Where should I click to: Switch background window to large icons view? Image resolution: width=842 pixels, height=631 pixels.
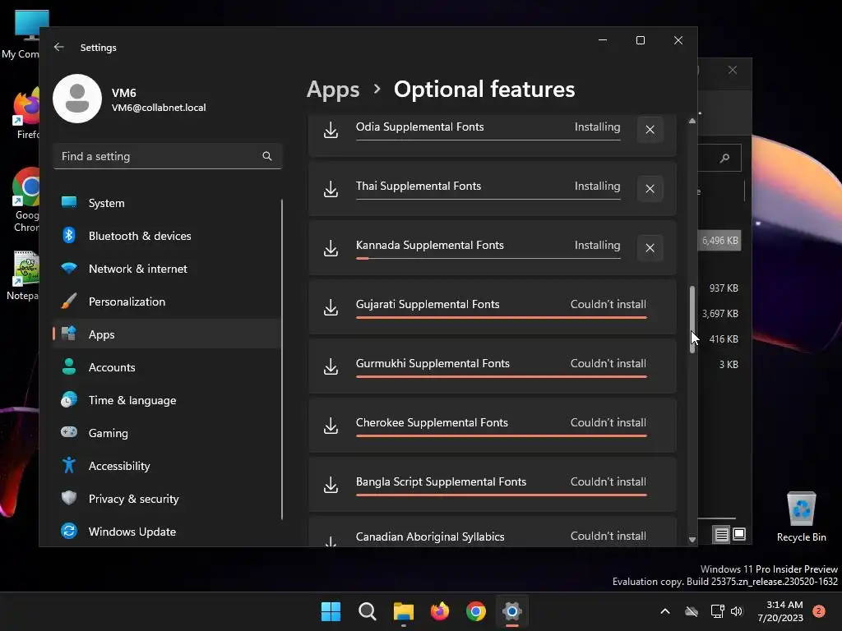tap(739, 534)
